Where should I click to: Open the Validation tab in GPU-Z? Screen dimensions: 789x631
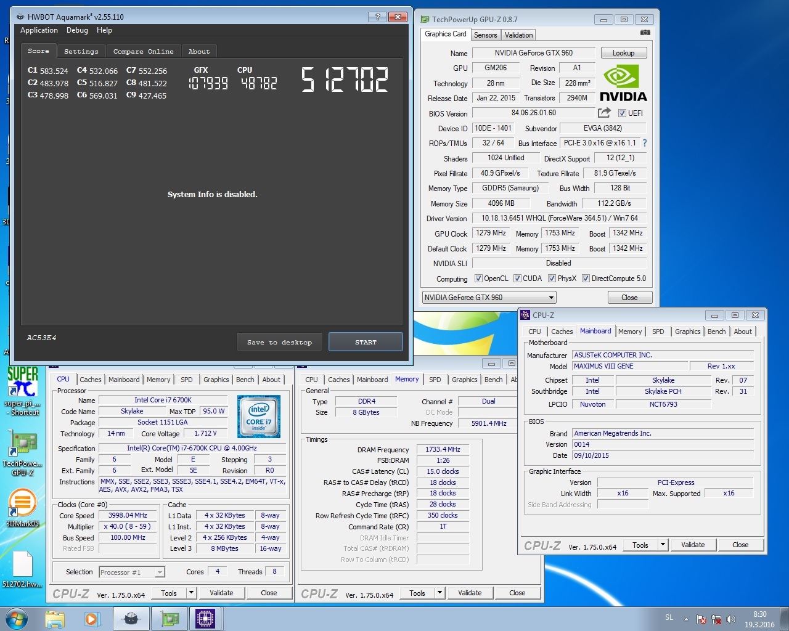pos(518,35)
